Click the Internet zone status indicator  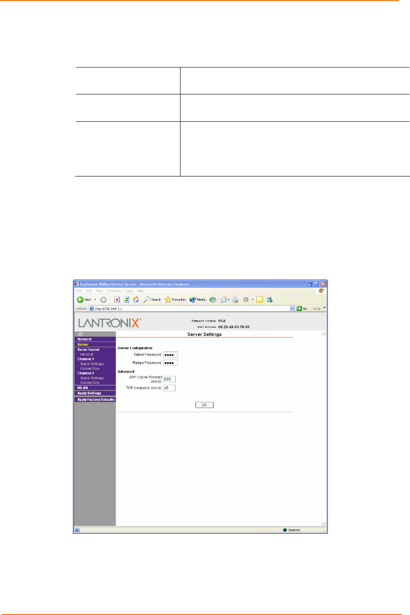[292, 530]
